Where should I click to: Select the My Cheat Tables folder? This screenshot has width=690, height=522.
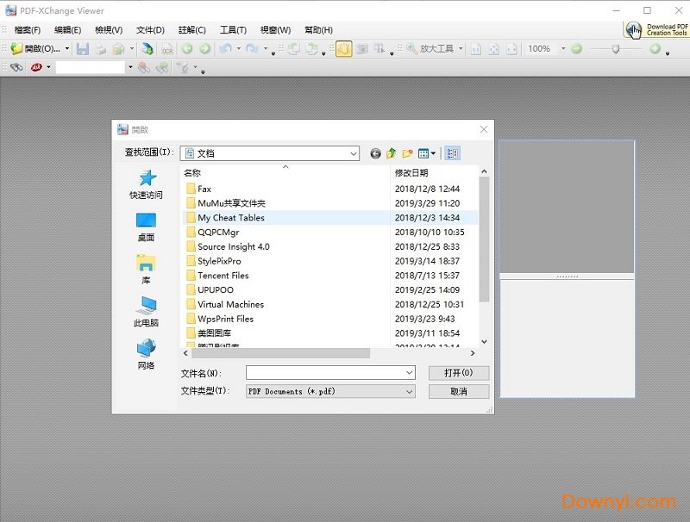(x=230, y=218)
